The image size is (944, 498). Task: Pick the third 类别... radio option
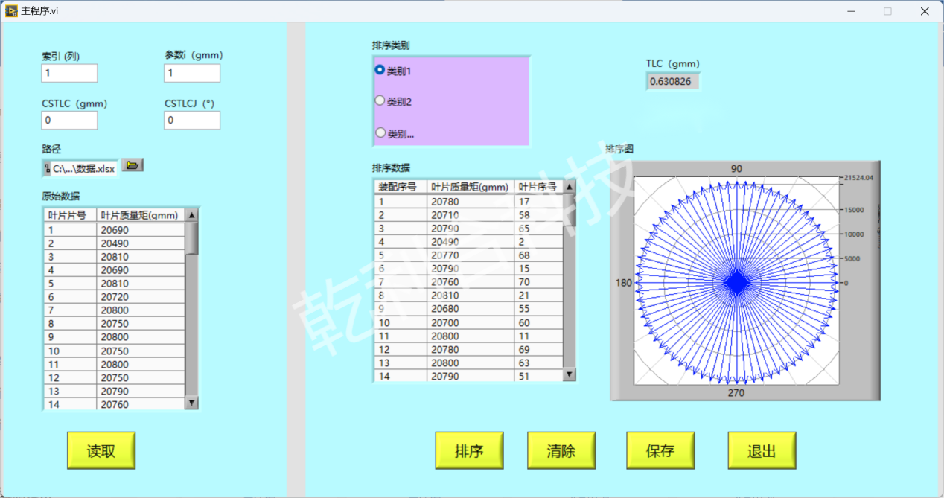click(380, 133)
